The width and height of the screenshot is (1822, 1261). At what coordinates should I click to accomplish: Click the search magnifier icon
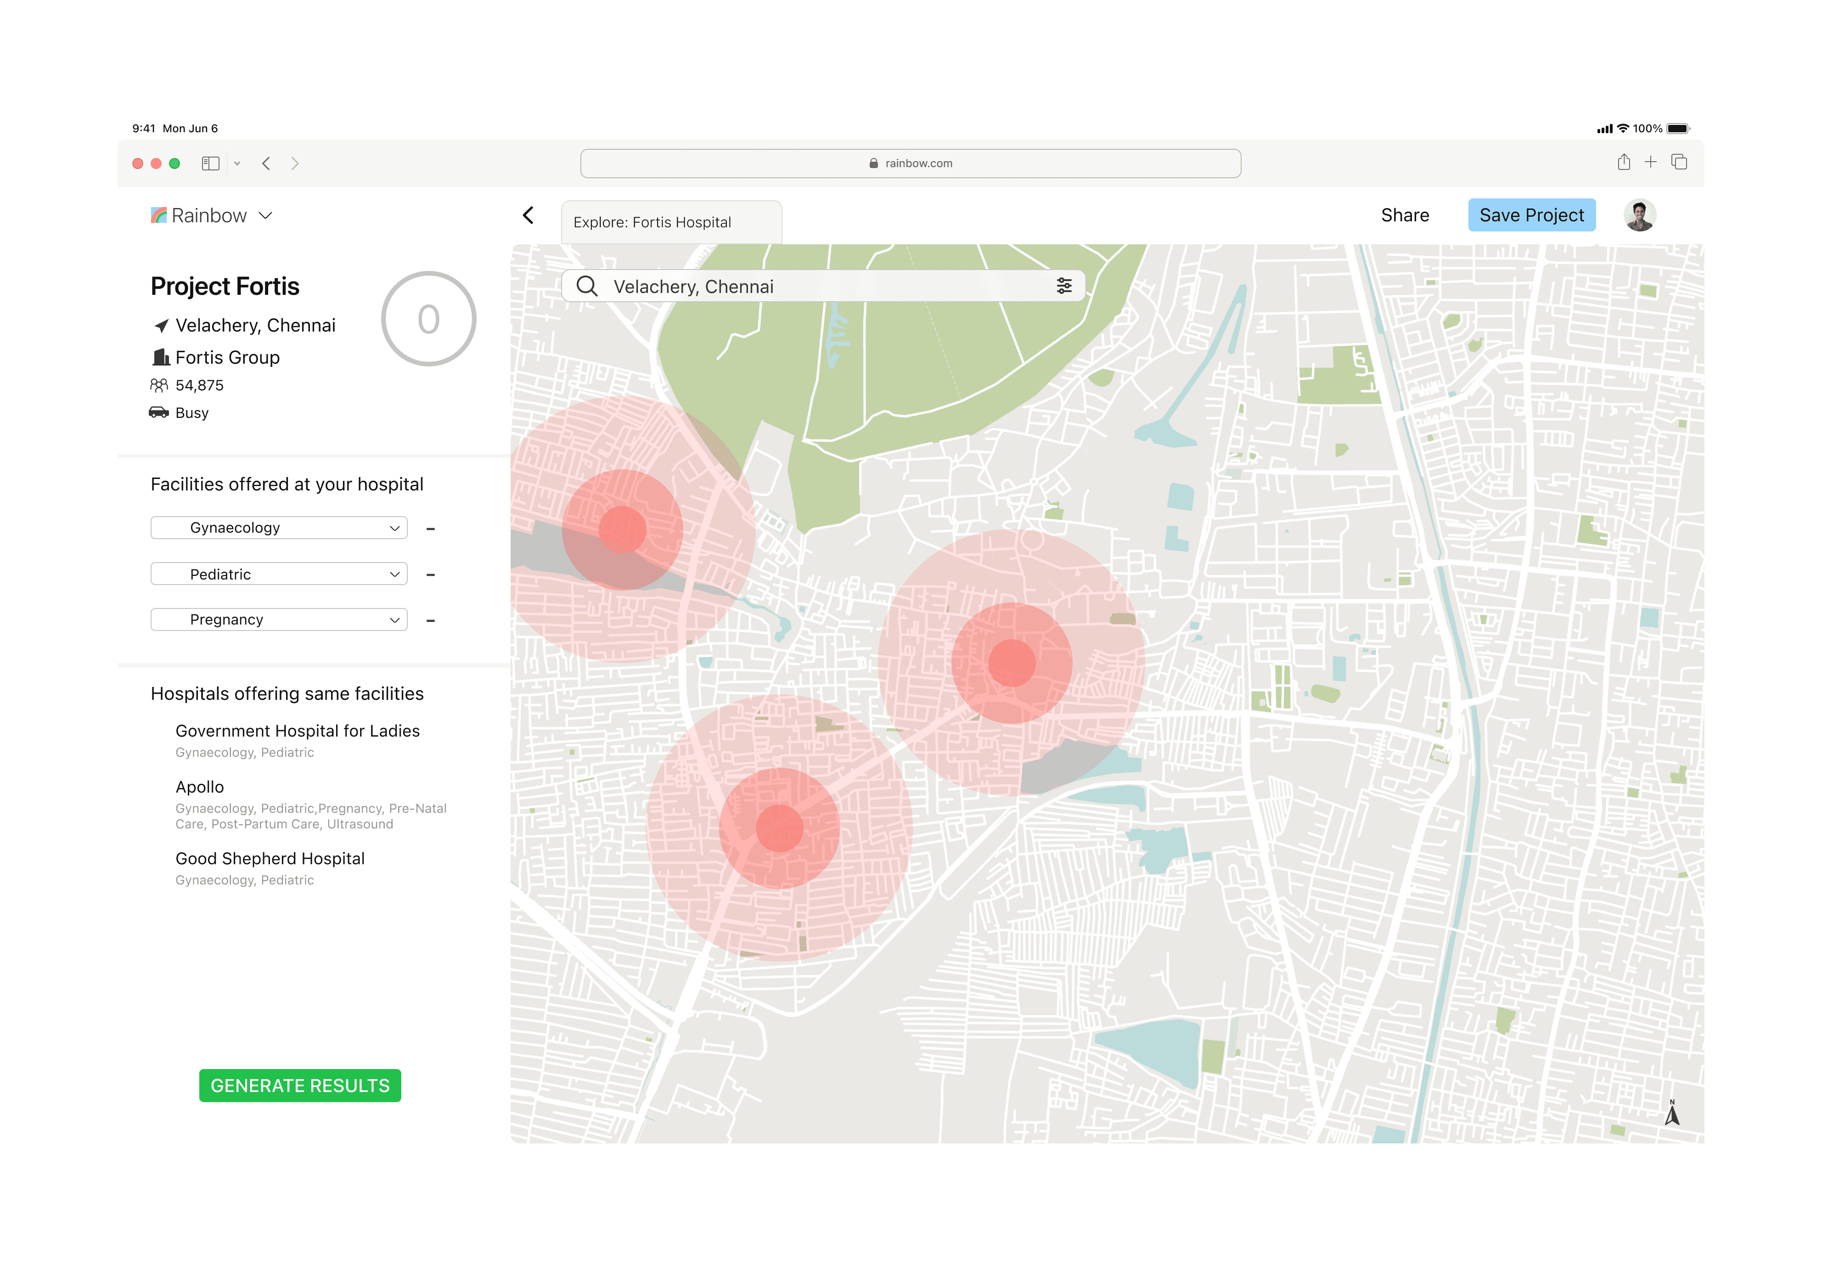[x=586, y=286]
